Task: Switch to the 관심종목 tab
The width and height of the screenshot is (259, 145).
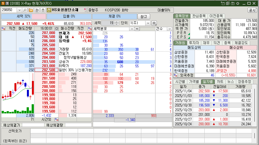Action: [x=199, y=16]
